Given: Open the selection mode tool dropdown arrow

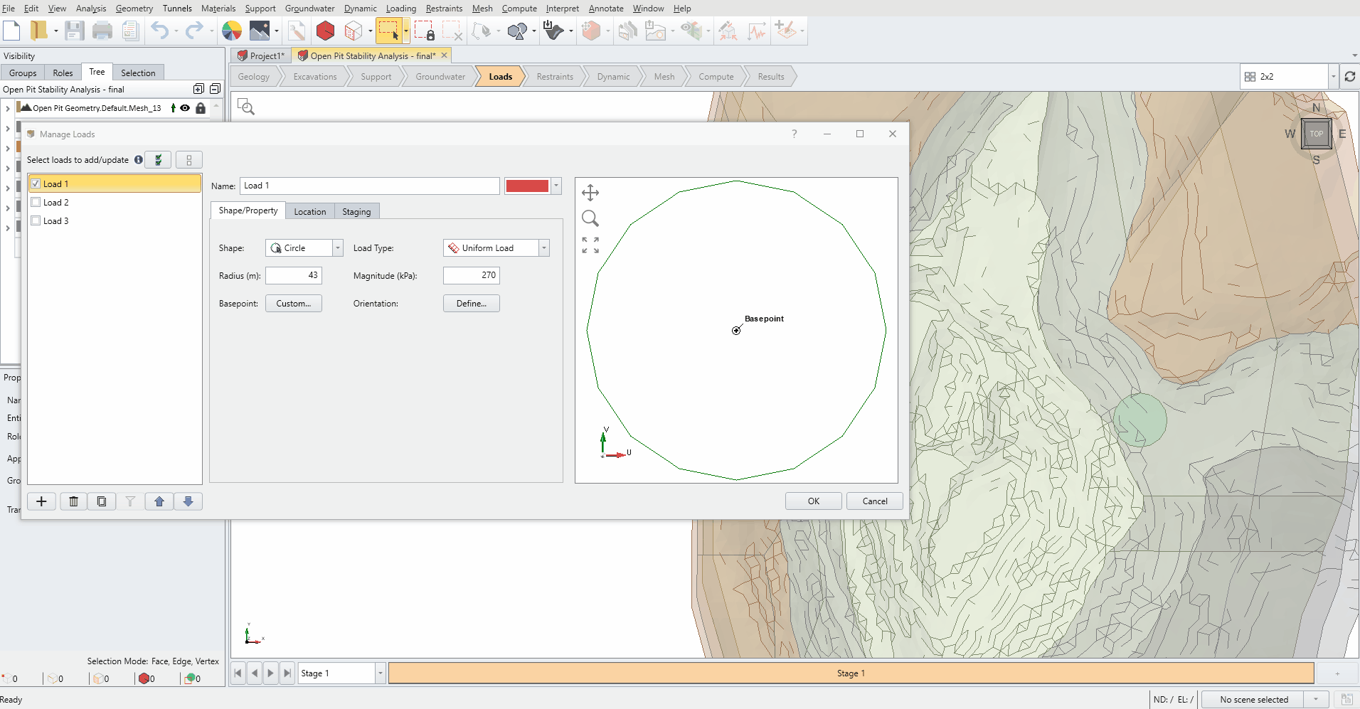Looking at the screenshot, I should pyautogui.click(x=406, y=31).
